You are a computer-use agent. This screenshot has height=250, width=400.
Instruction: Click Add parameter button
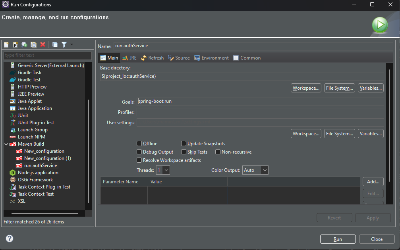click(373, 182)
